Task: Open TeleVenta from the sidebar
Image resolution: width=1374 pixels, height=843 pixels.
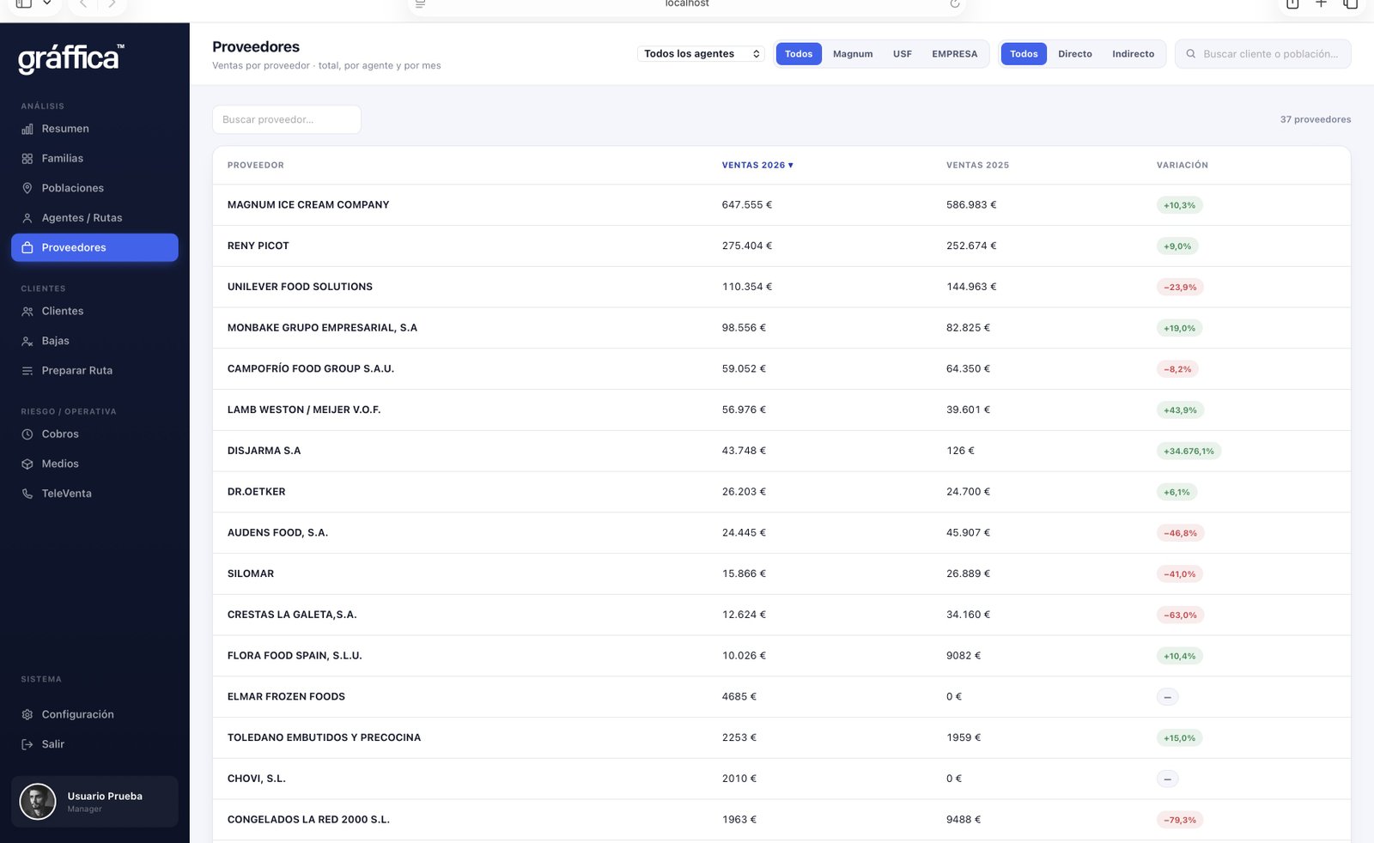Action: click(94, 494)
